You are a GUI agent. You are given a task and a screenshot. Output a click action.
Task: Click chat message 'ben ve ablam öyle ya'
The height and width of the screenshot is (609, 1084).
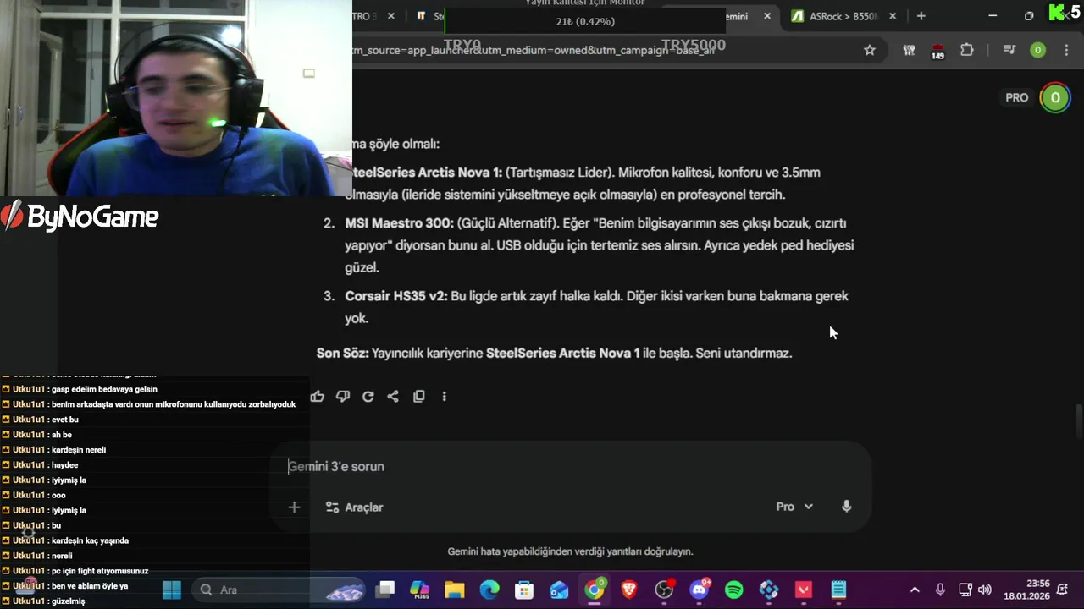(90, 586)
